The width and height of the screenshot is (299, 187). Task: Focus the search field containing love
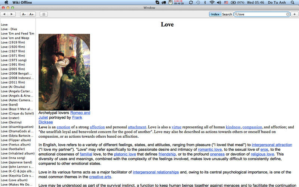tap(262, 14)
